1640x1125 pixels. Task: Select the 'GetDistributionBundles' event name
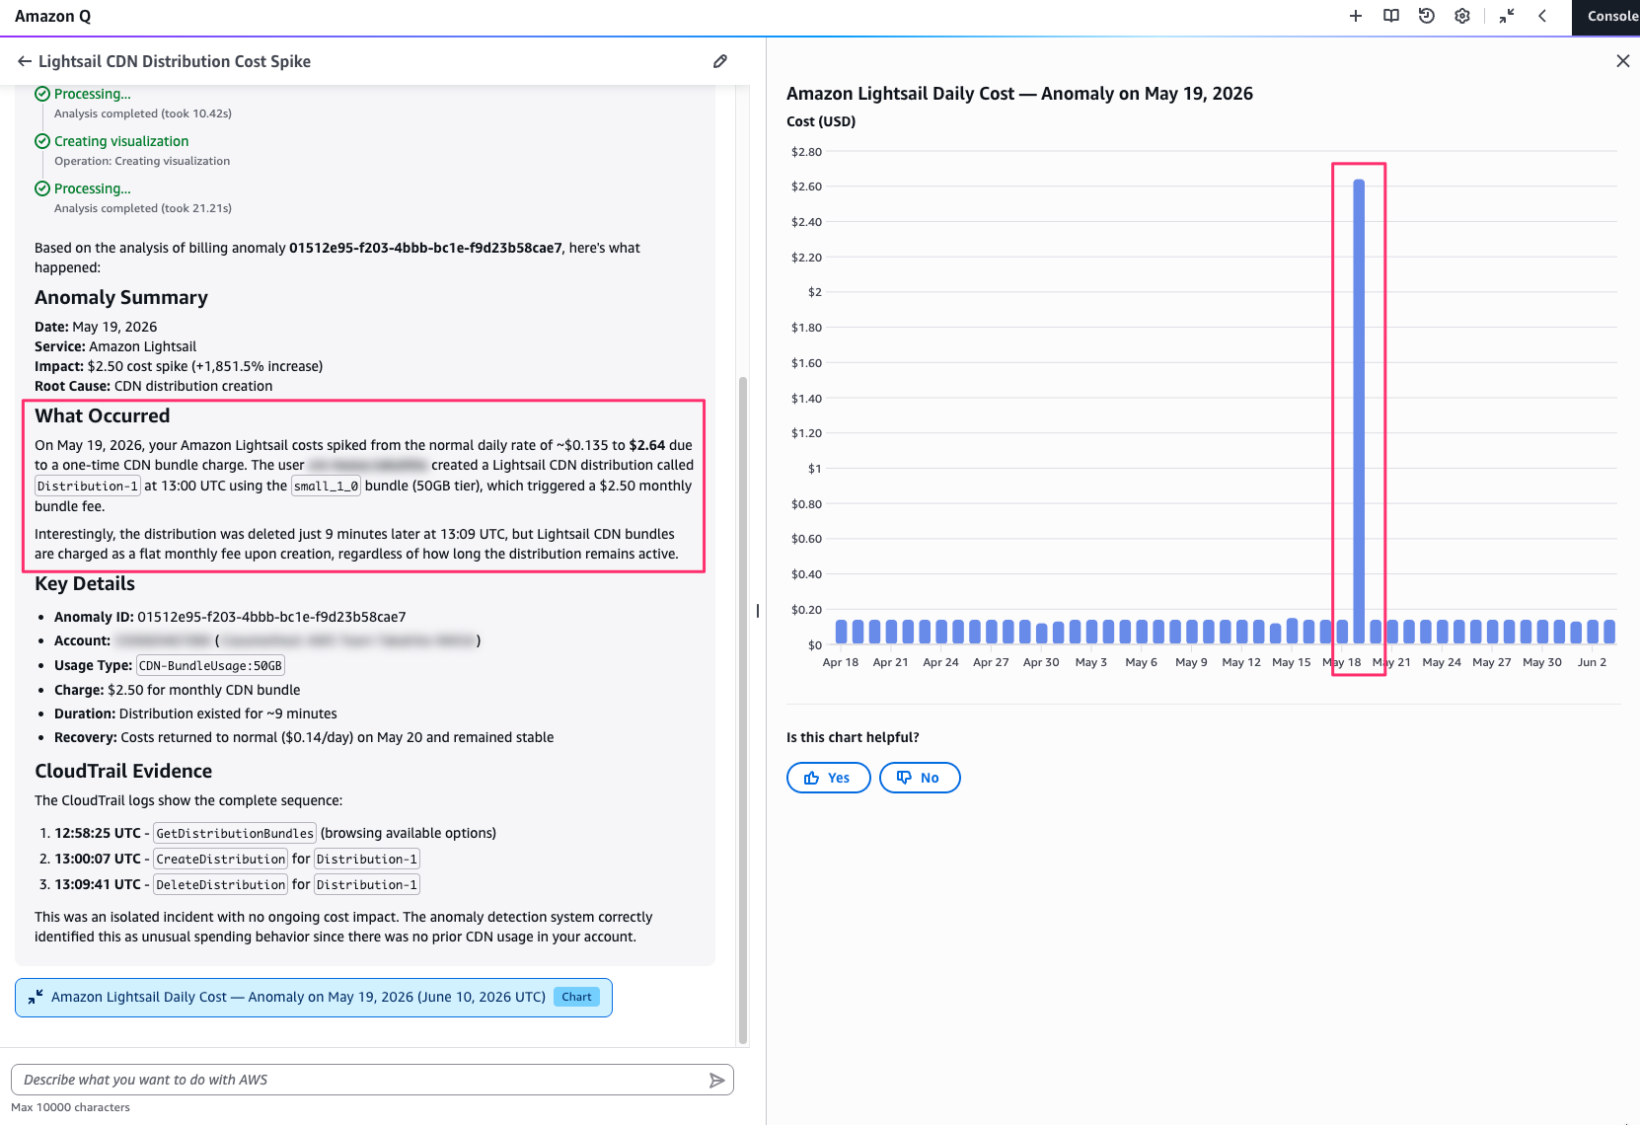(x=235, y=834)
